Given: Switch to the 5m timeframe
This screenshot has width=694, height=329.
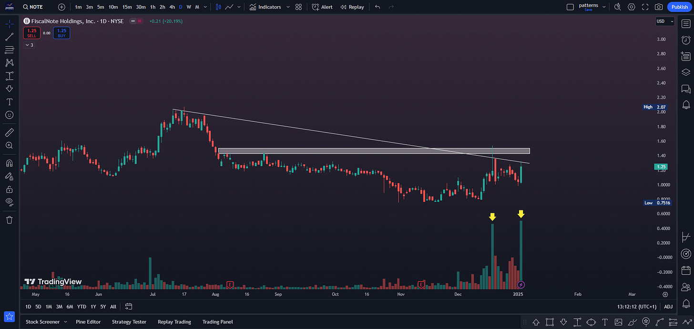Looking at the screenshot, I should click(x=101, y=7).
